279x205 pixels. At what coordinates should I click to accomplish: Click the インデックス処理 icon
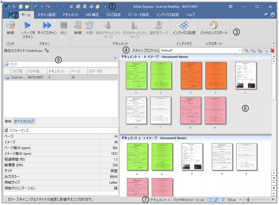(x=184, y=26)
